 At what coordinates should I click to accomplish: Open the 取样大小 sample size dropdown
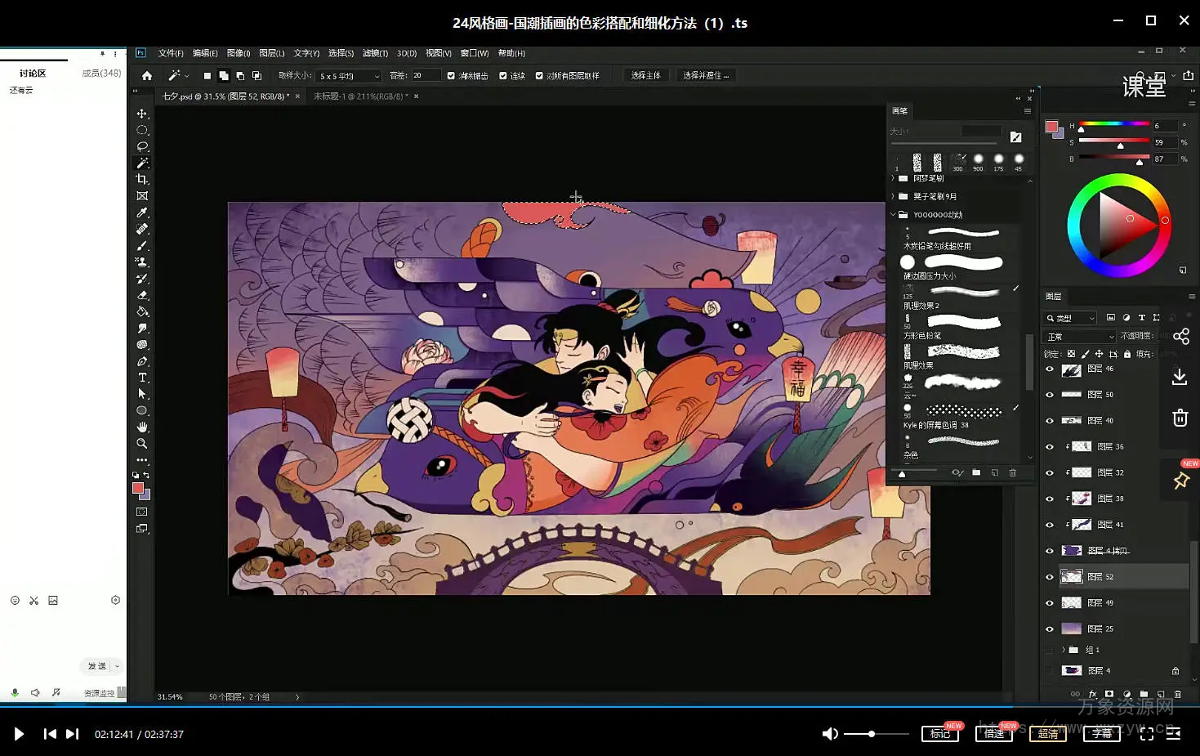tap(350, 76)
